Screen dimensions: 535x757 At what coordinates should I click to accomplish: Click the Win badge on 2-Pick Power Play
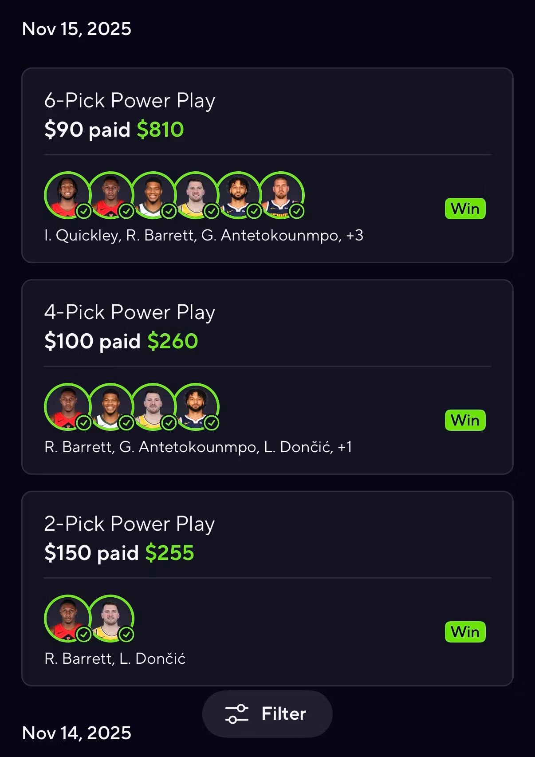point(465,632)
